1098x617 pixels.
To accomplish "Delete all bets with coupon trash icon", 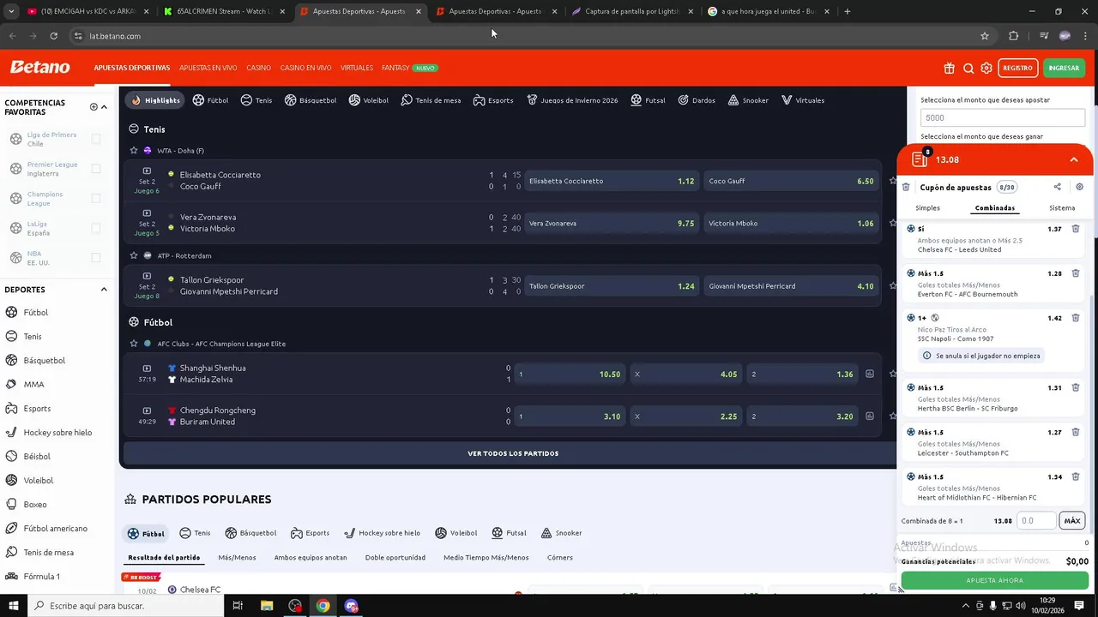I will [x=906, y=187].
